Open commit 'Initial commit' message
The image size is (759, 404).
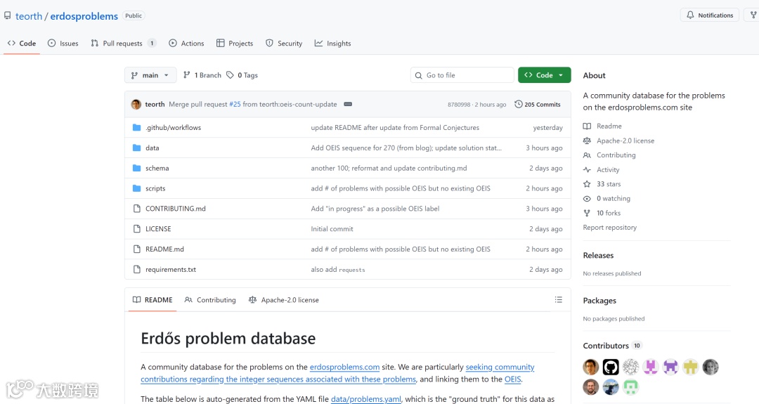pyautogui.click(x=332, y=229)
